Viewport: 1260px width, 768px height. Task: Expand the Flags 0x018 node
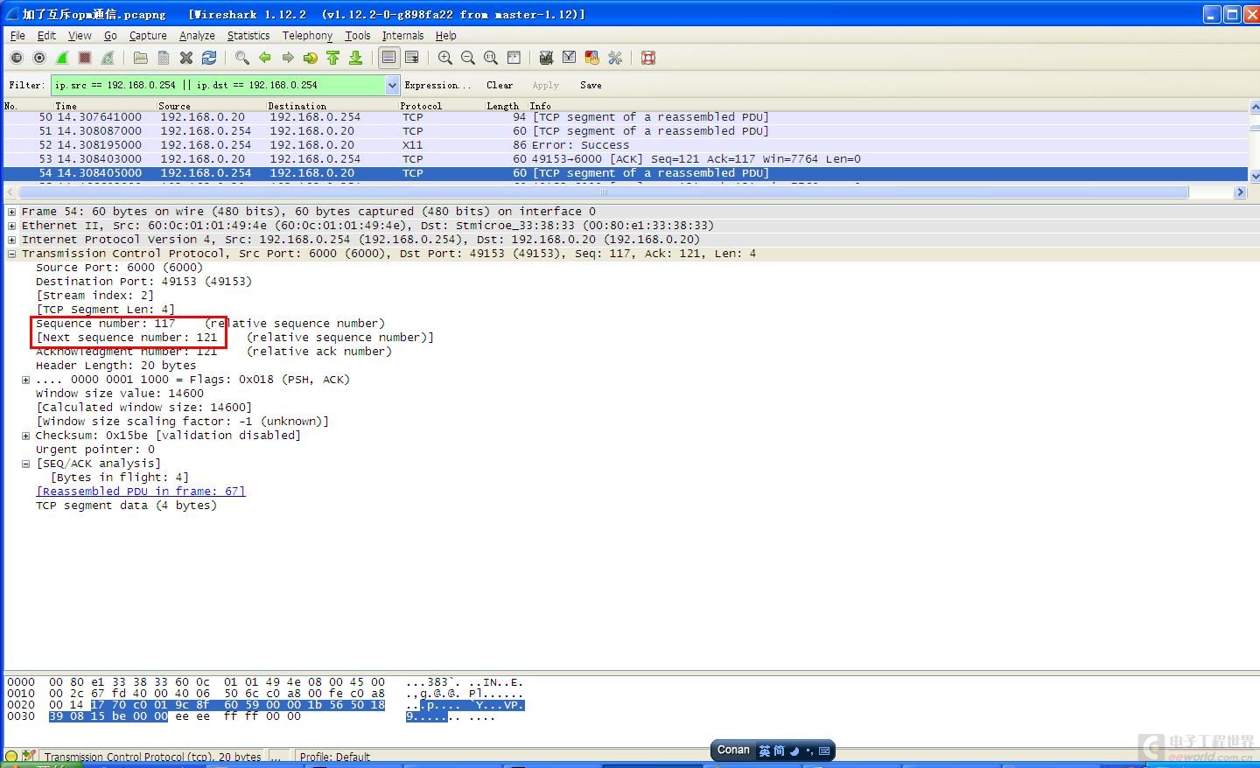coord(25,380)
